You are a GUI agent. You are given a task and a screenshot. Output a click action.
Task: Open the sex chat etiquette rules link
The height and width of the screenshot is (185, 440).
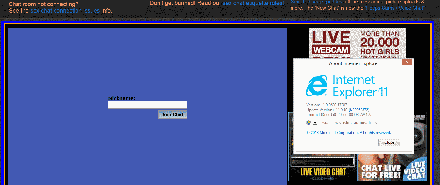point(253,3)
